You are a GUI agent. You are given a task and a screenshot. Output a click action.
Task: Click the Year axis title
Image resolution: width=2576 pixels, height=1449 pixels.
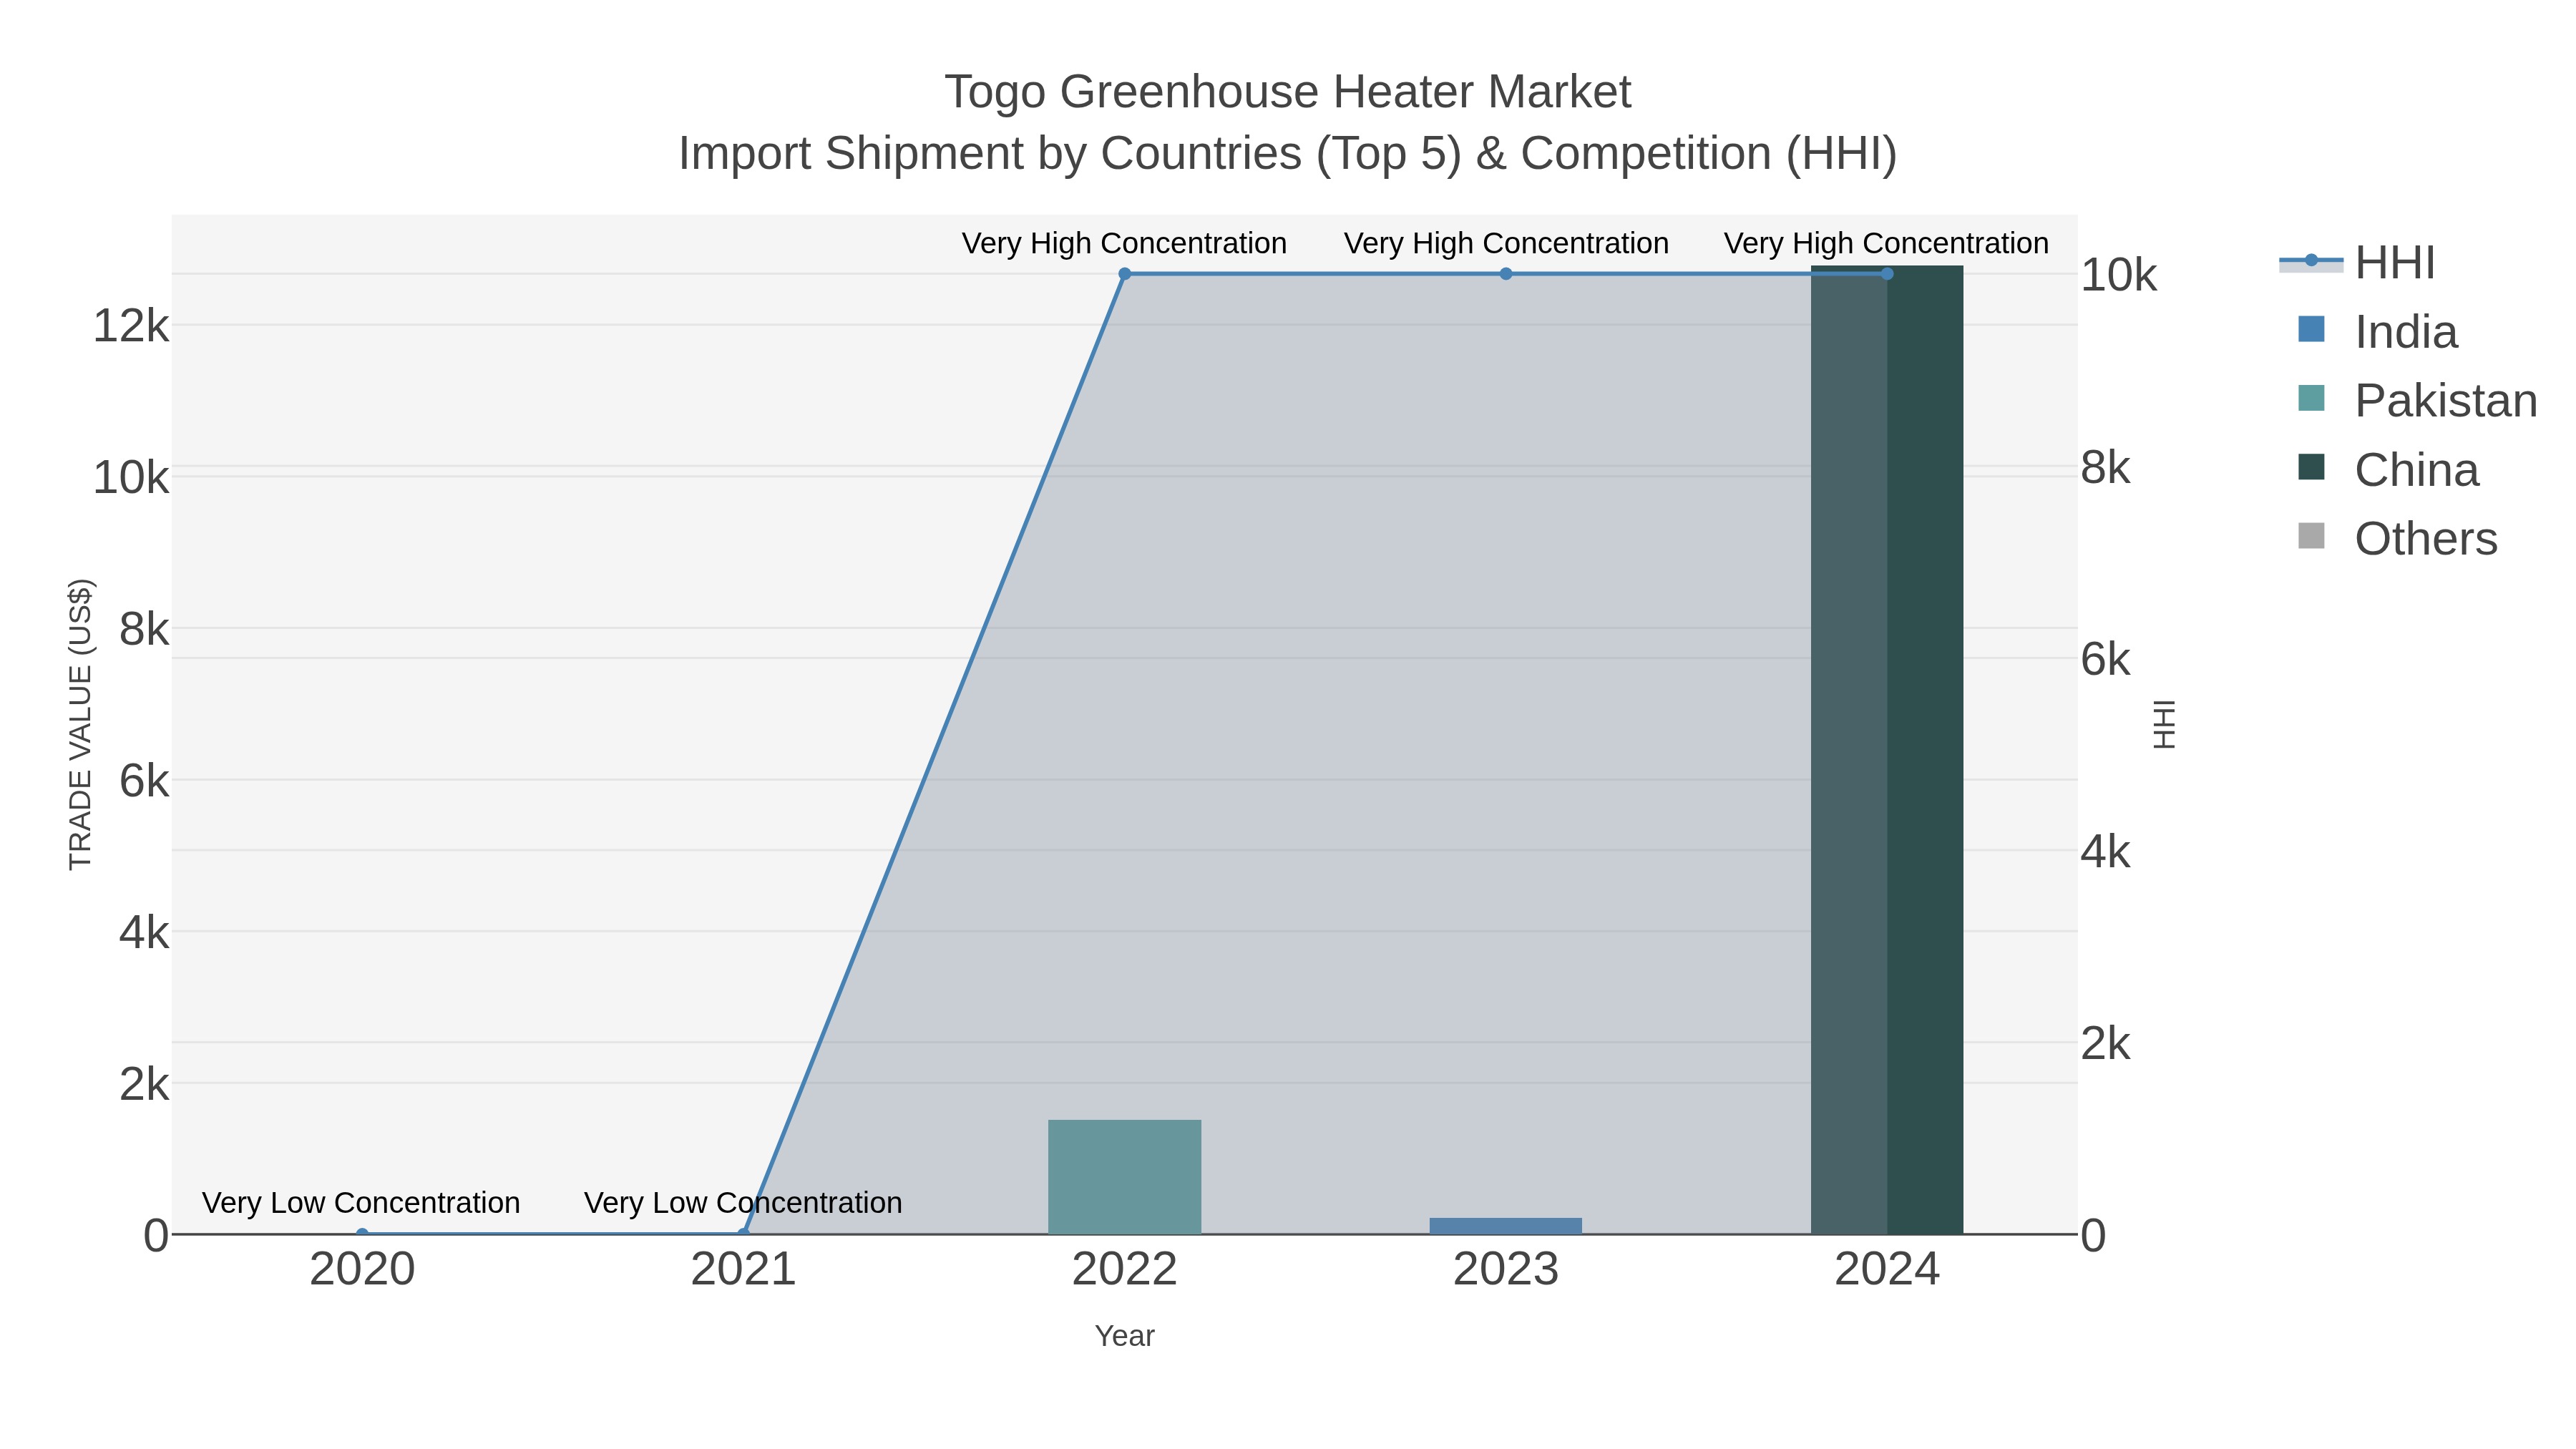point(1124,1336)
